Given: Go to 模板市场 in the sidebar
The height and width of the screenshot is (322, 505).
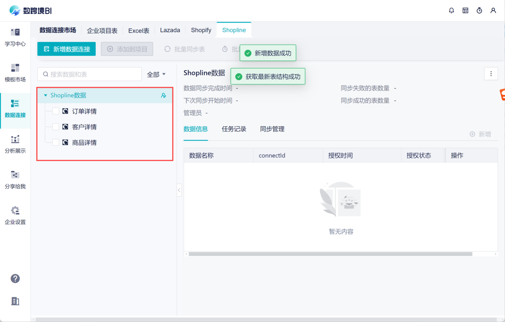Looking at the screenshot, I should (x=15, y=73).
